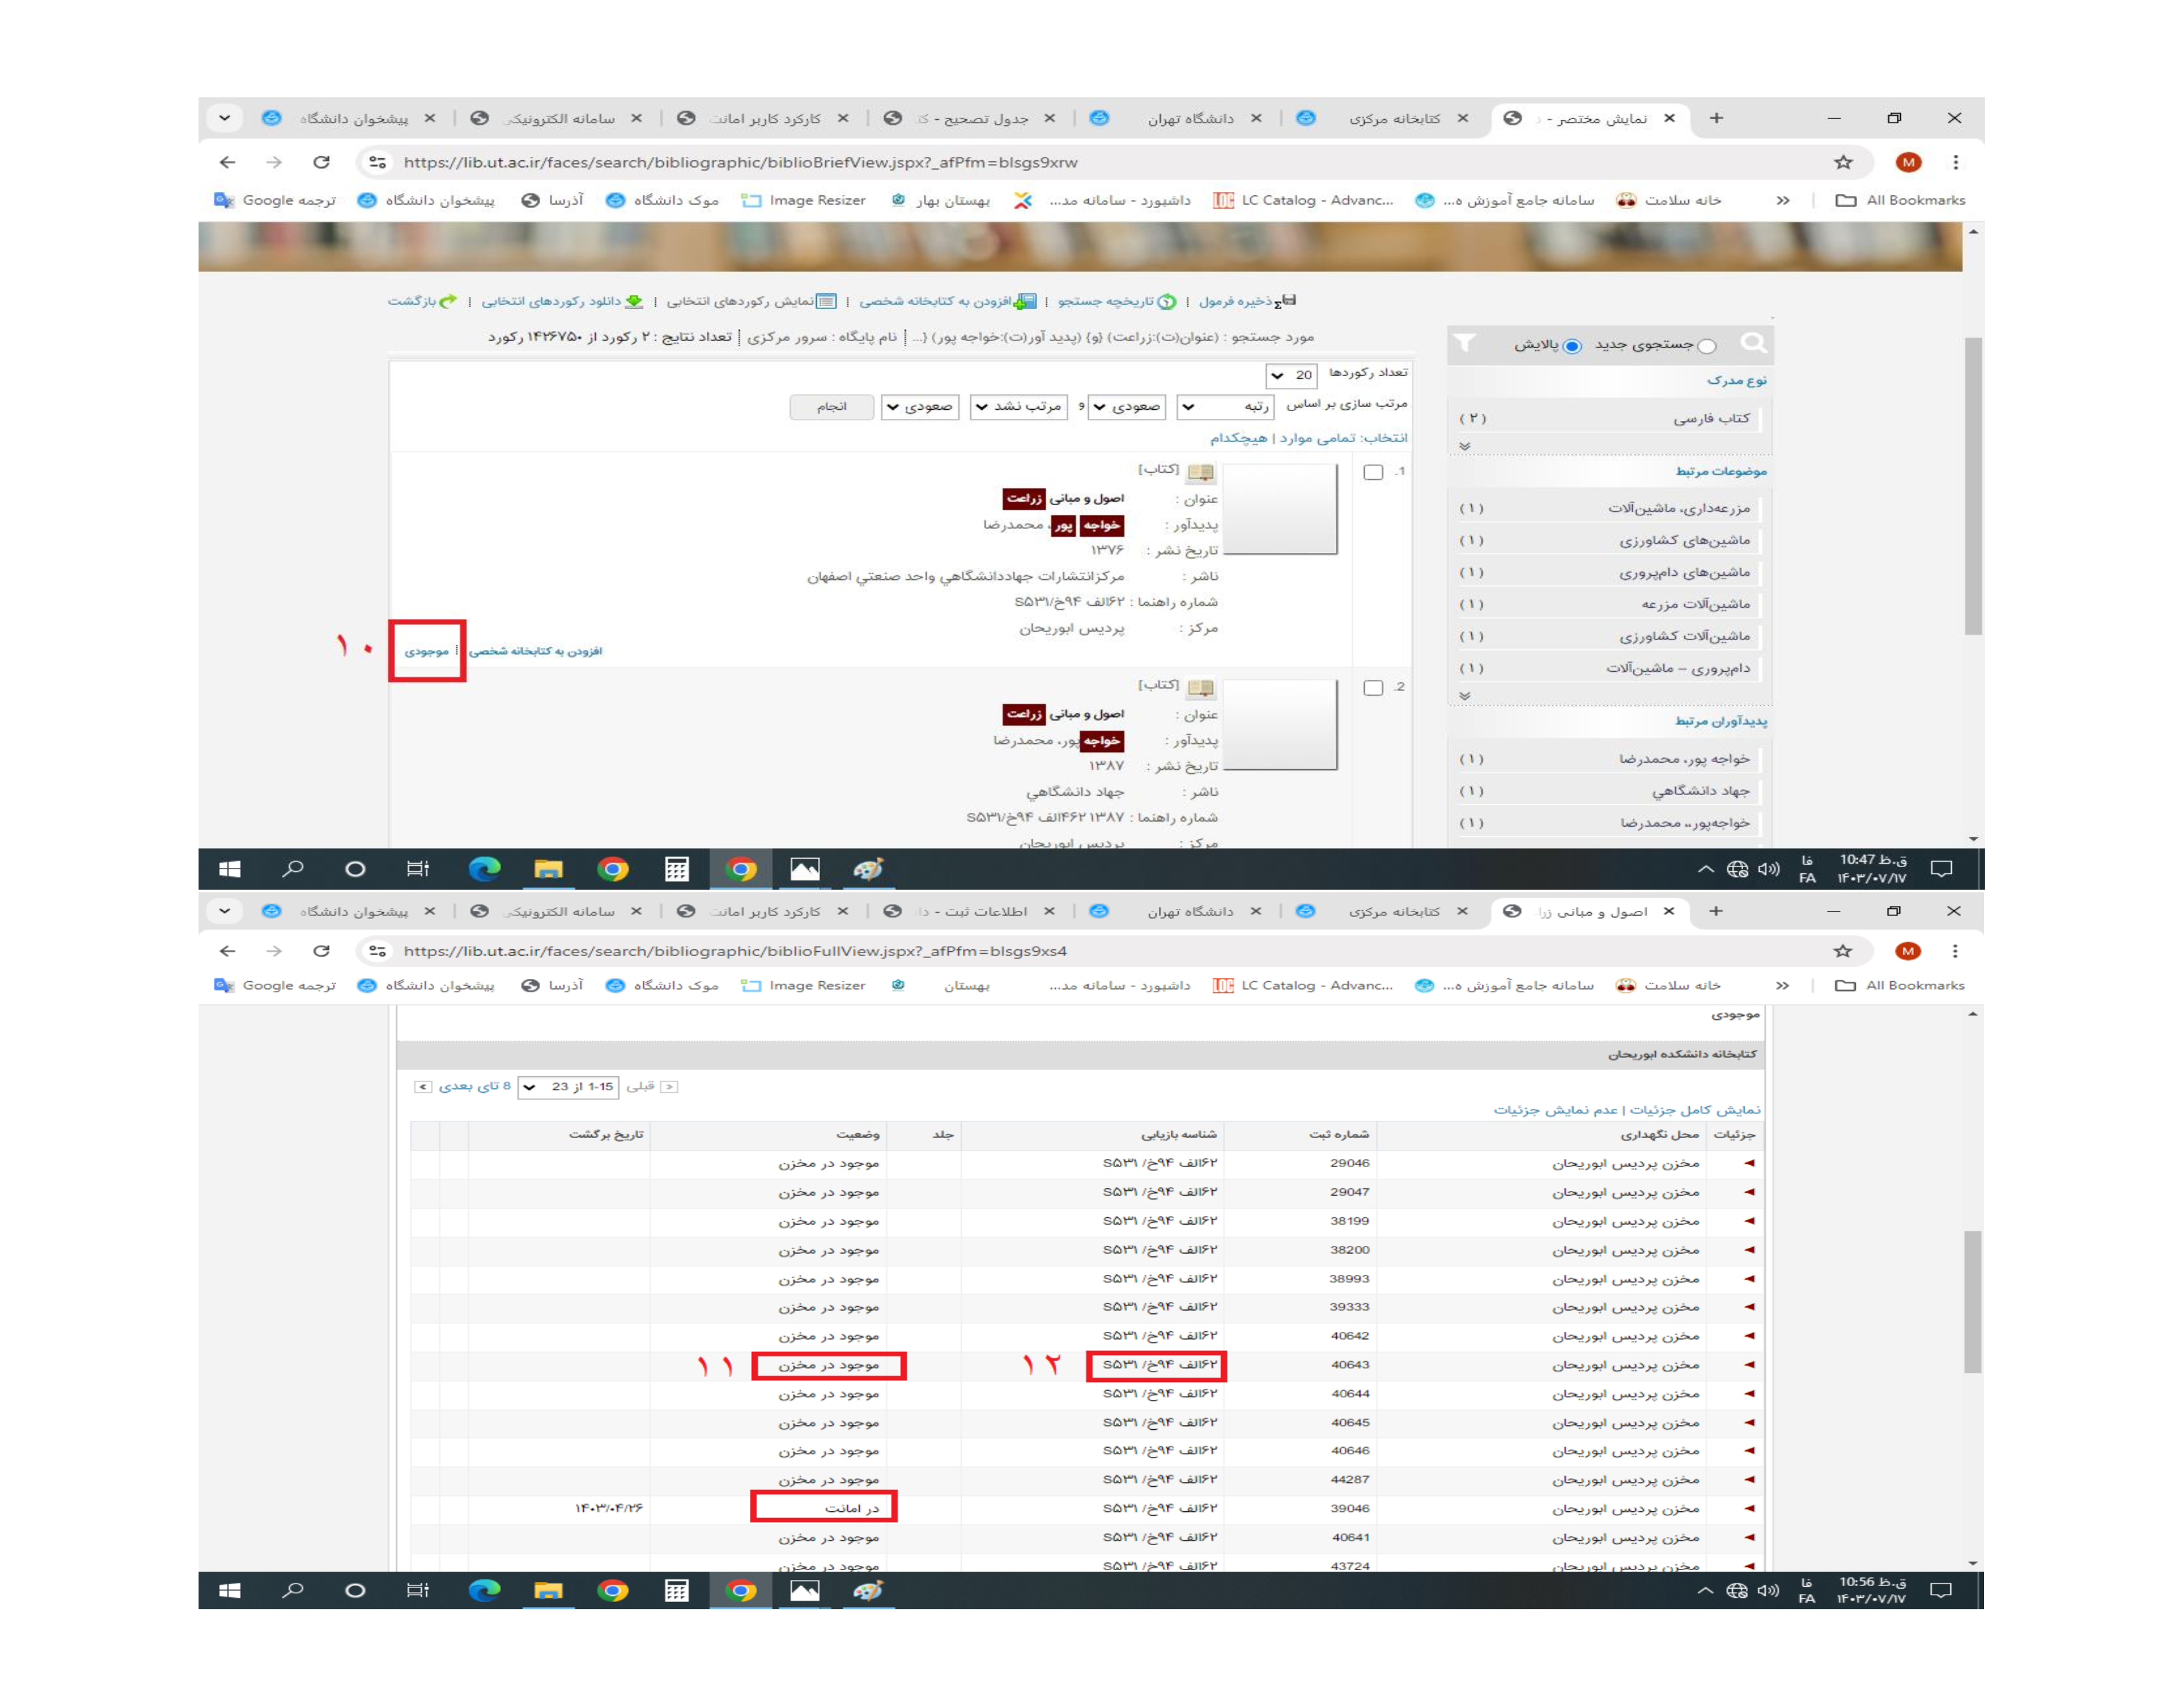Open the 1-15 از 23 pagination dropdown

(x=568, y=1087)
